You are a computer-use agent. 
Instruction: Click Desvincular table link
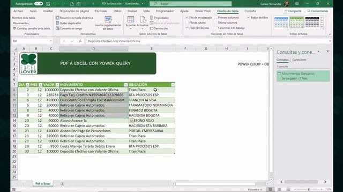(x=159, y=28)
